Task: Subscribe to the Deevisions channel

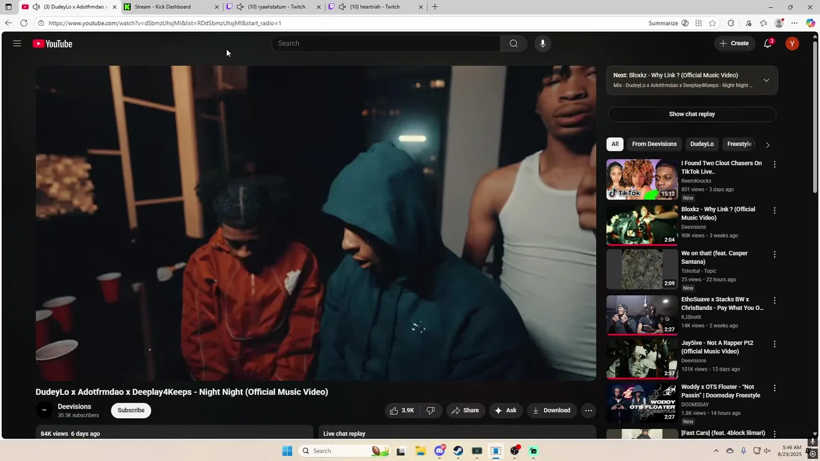Action: click(131, 410)
